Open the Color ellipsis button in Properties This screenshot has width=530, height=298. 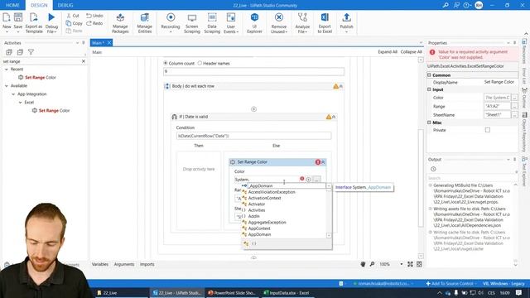[x=514, y=98]
